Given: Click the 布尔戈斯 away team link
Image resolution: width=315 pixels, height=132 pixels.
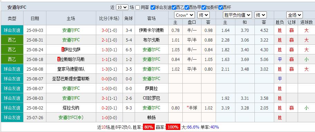Looking at the screenshot, I should pyautogui.click(x=152, y=40).
